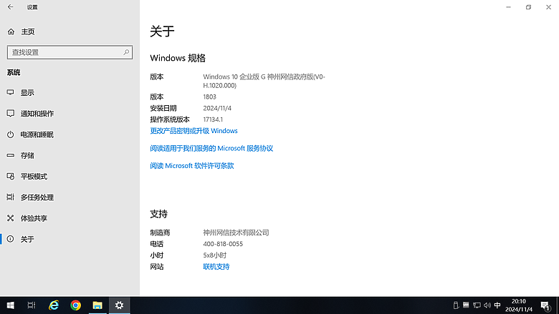Launch Google Chrome from taskbar
This screenshot has width=559, height=314.
tap(75, 305)
